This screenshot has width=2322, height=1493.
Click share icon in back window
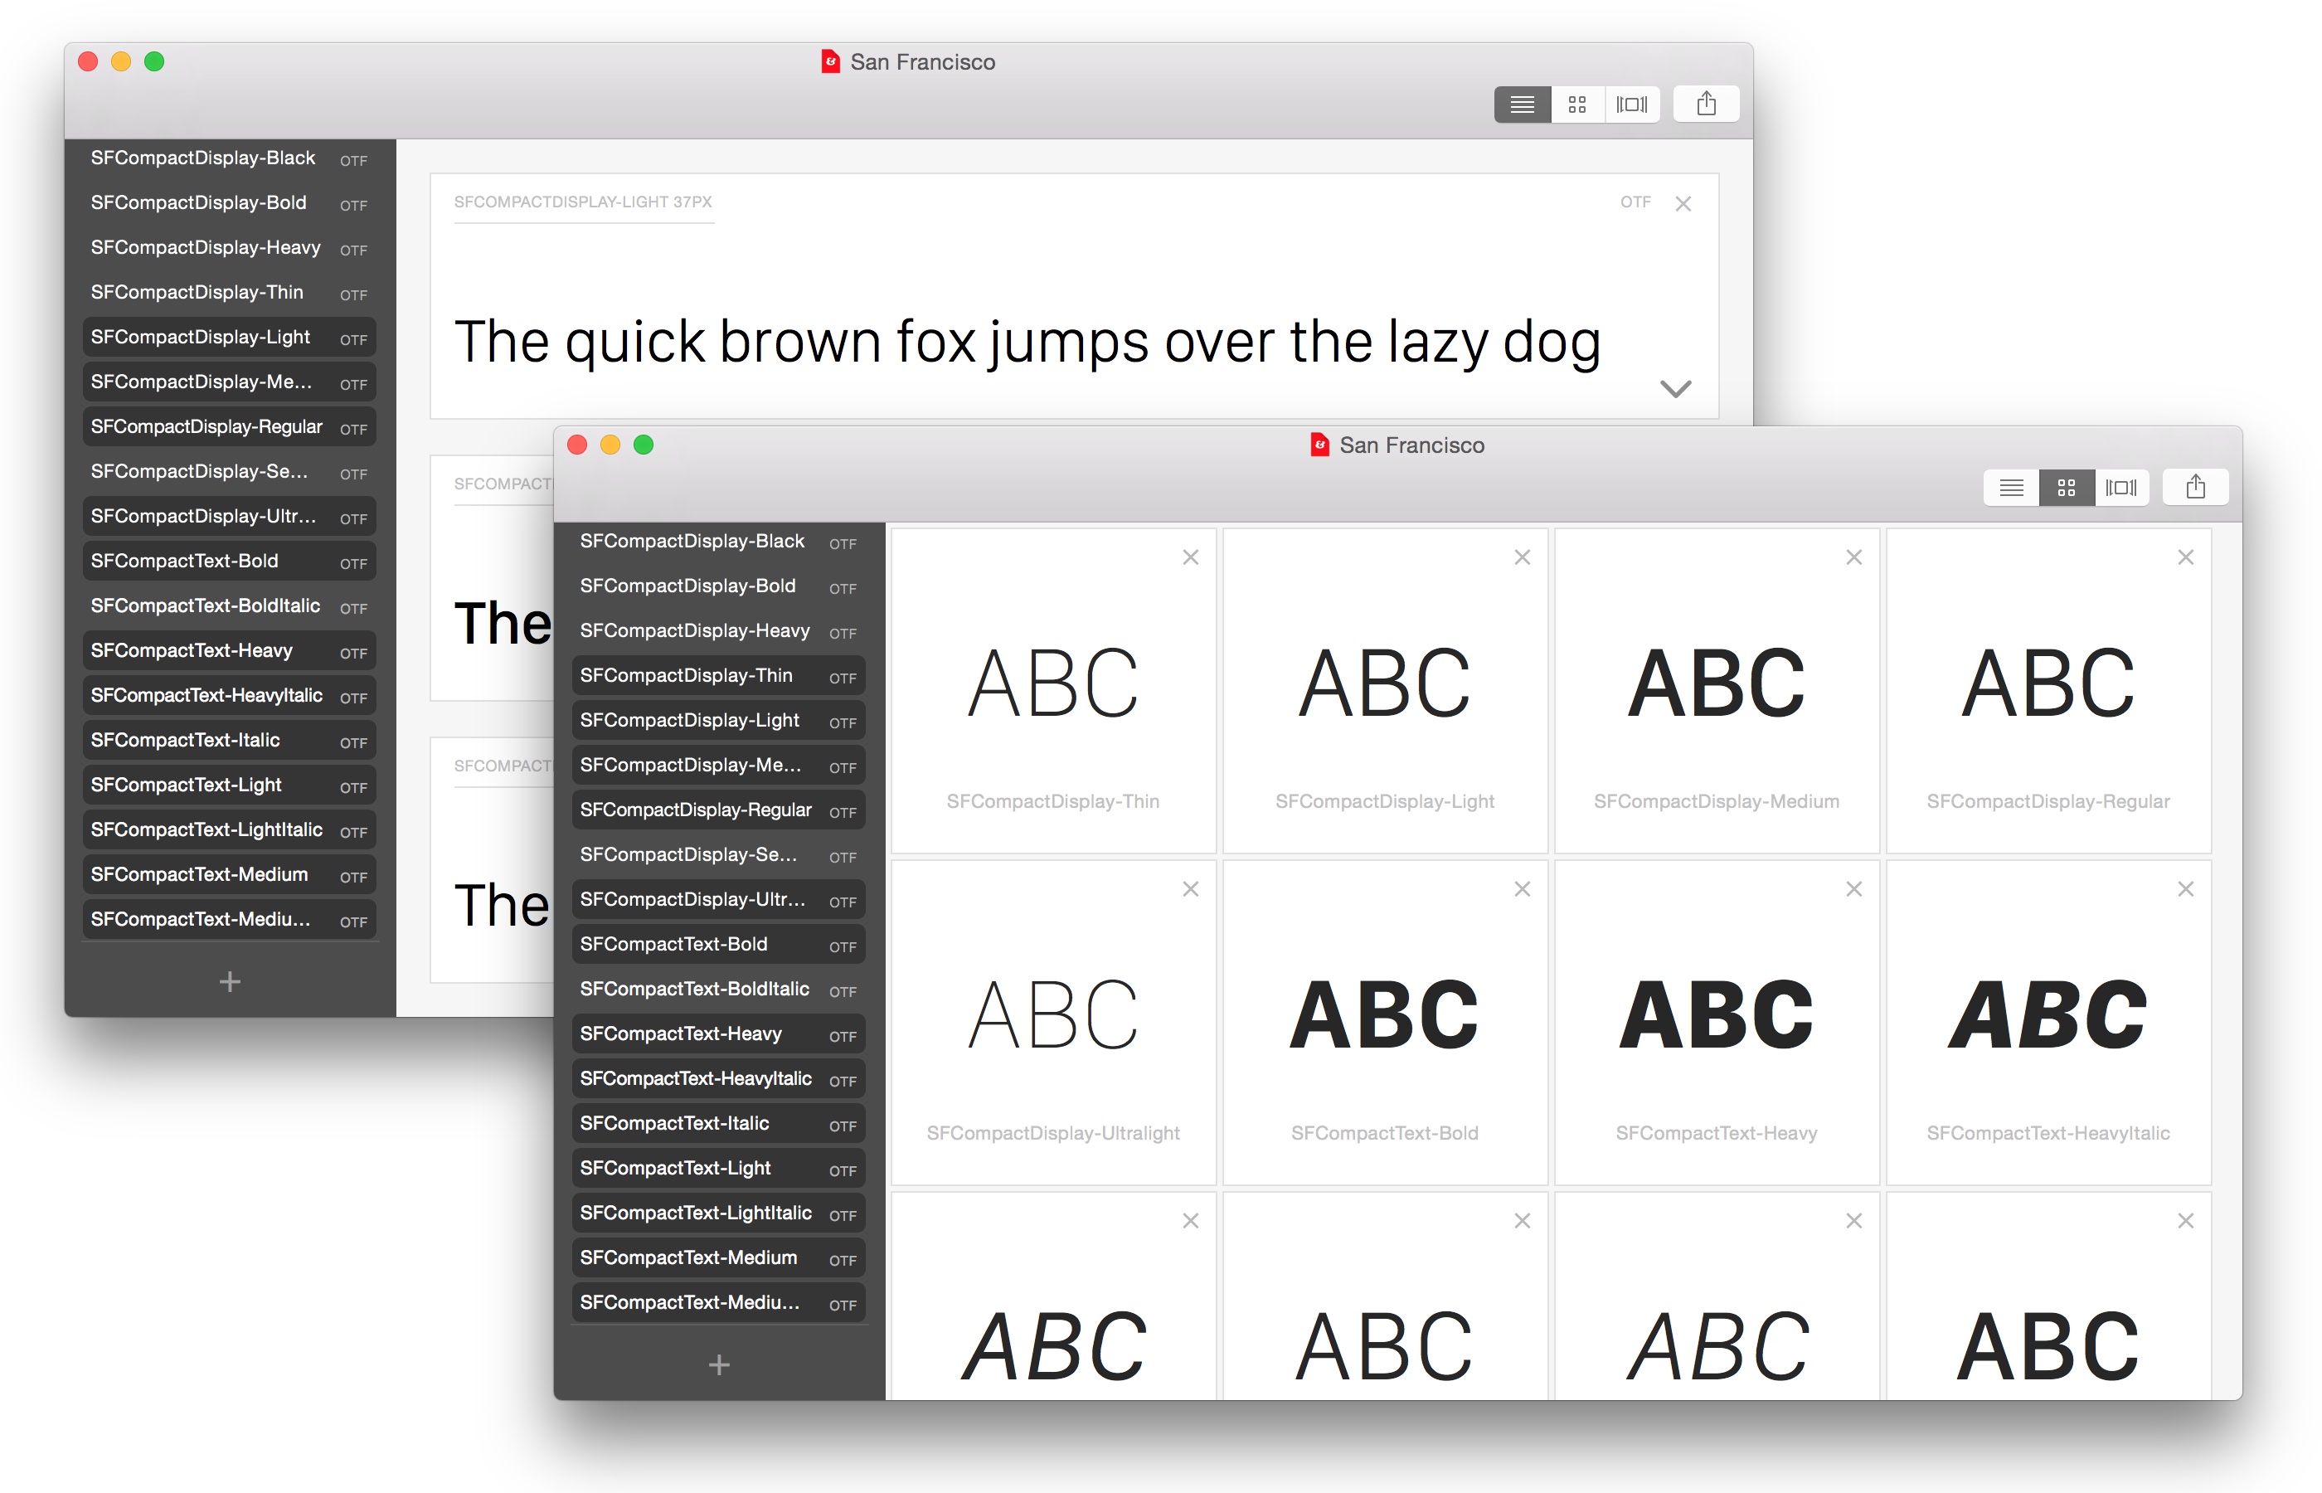coord(1706,105)
